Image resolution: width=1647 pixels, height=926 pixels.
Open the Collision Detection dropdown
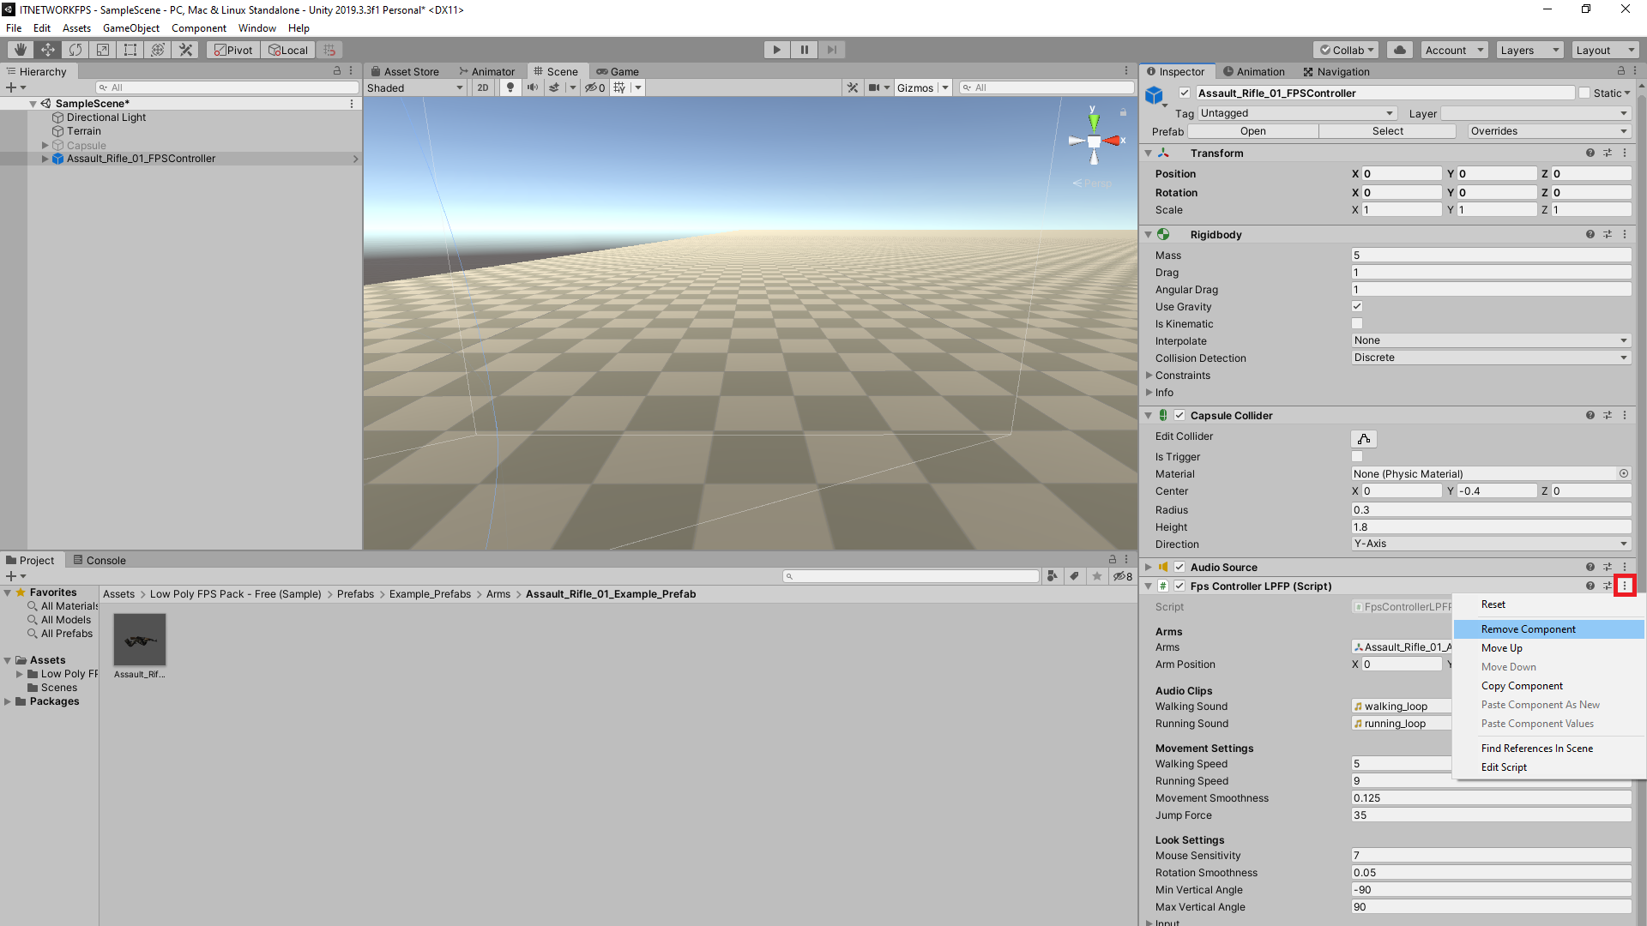(x=1490, y=357)
